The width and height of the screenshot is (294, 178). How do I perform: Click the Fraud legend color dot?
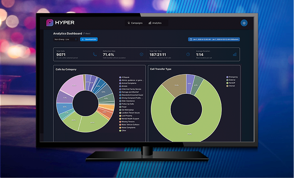(x=120, y=107)
